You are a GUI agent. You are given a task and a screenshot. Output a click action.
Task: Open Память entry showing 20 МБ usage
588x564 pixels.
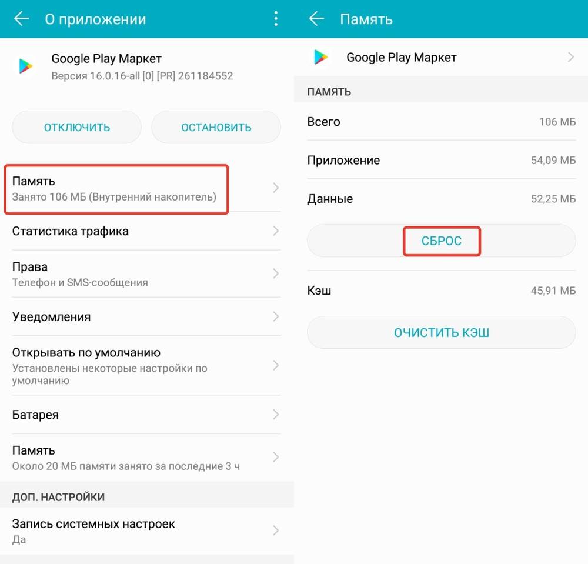point(141,458)
